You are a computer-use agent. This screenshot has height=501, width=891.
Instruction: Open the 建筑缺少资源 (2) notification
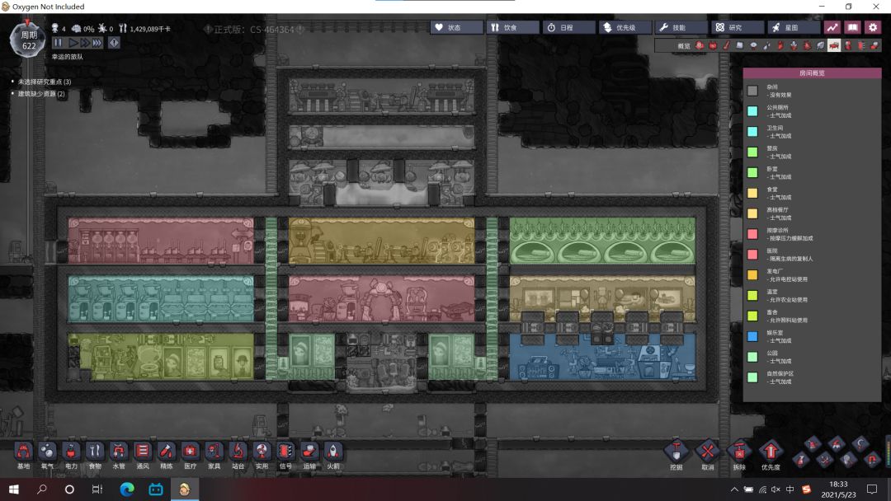[41, 94]
